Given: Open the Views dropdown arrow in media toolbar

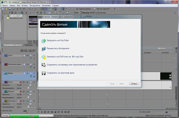Looking at the screenshot, I should (52, 13).
